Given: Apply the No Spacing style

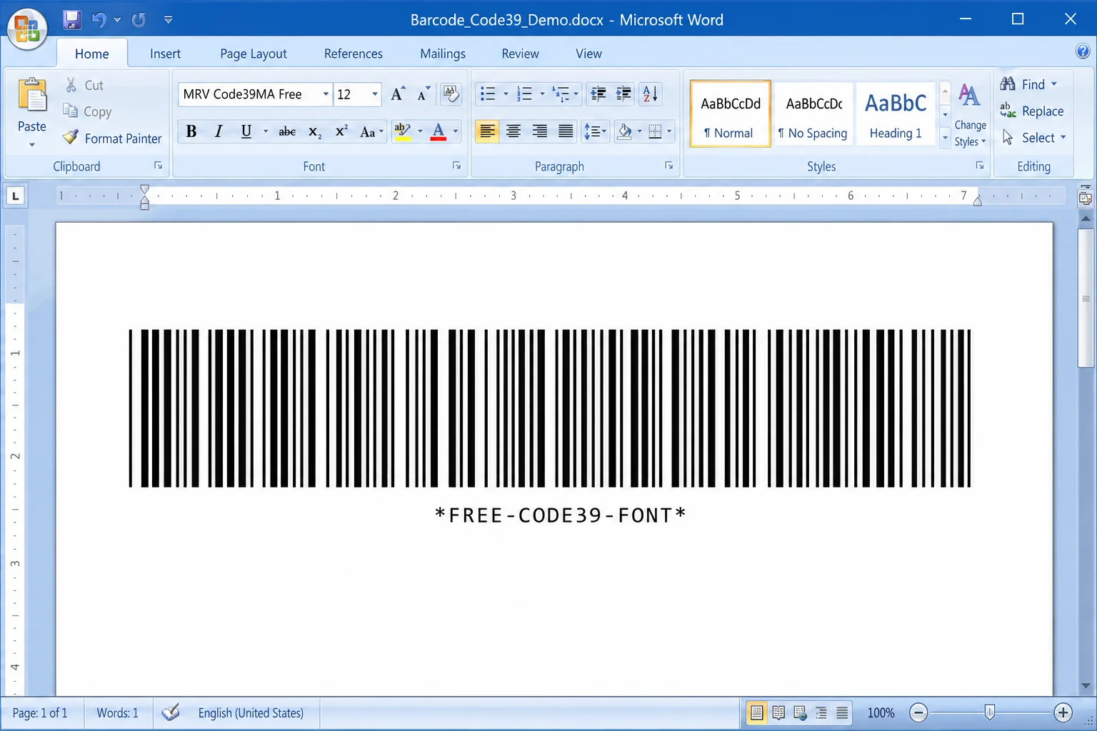Looking at the screenshot, I should 814,114.
